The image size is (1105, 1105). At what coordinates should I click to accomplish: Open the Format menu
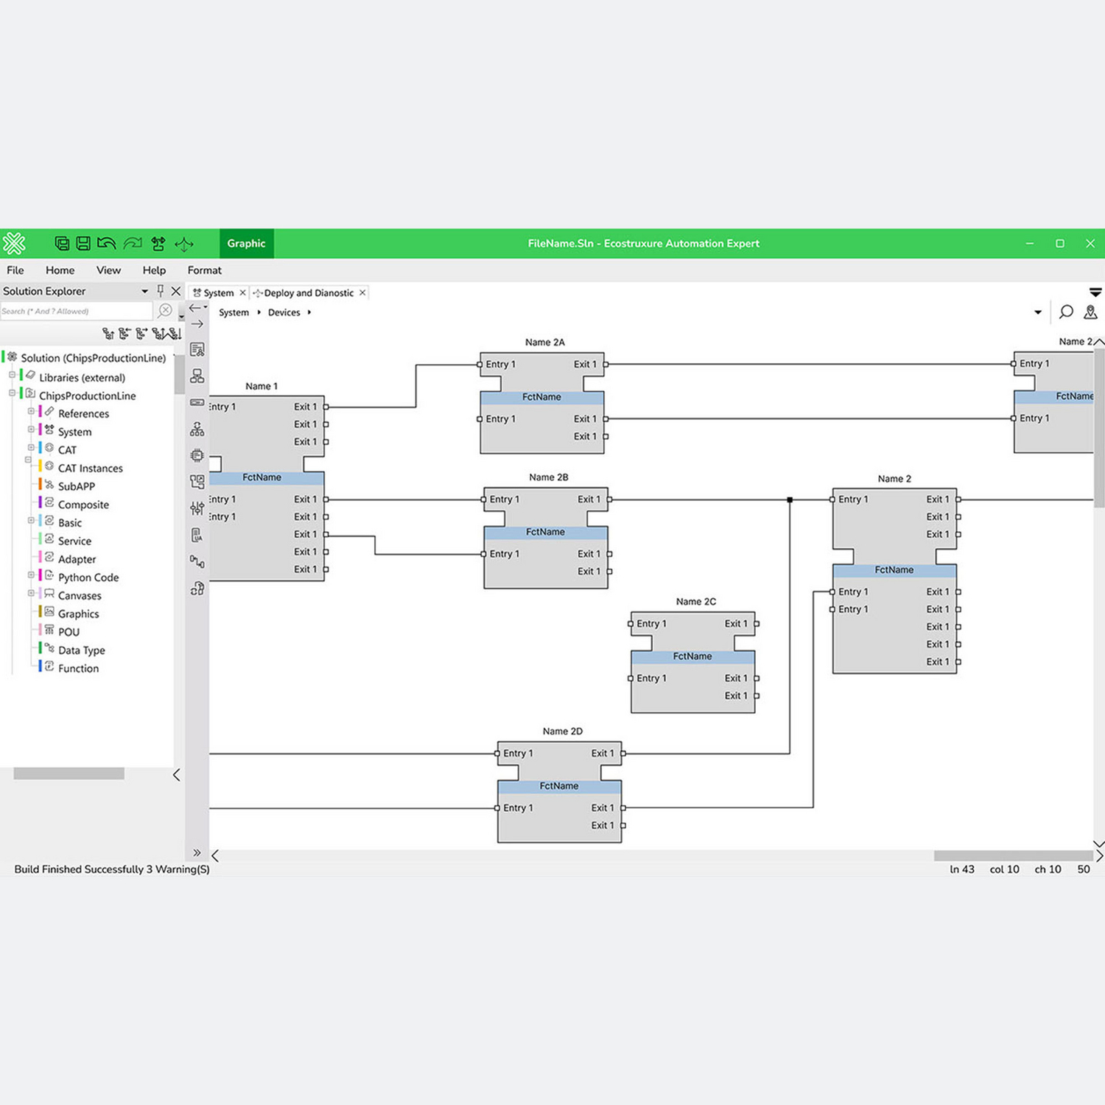(204, 270)
